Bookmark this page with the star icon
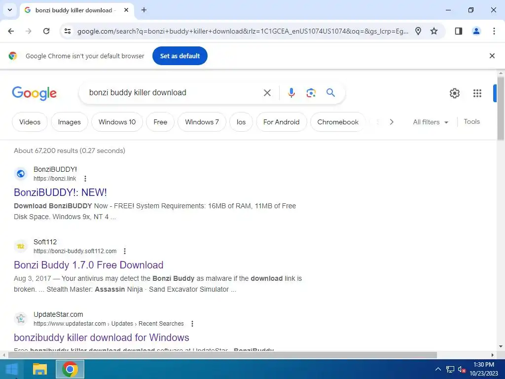The image size is (505, 379). click(434, 31)
